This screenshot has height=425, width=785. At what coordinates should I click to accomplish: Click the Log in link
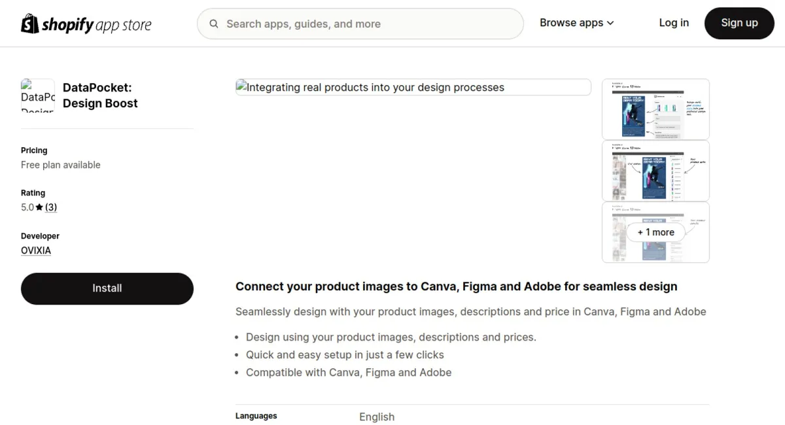(673, 23)
